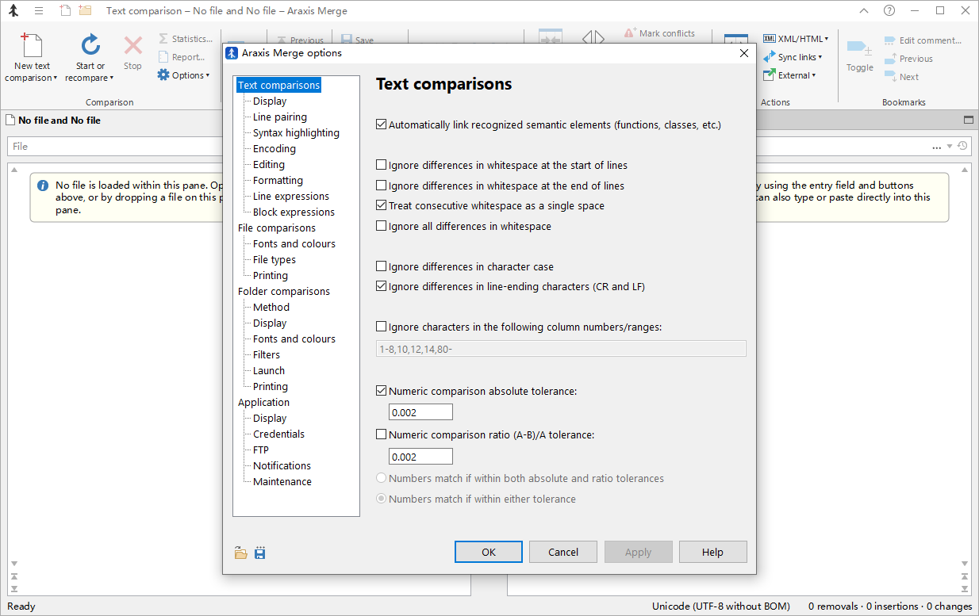This screenshot has width=979, height=616.
Task: Close the Araxis Merge options dialog
Action: click(x=743, y=53)
